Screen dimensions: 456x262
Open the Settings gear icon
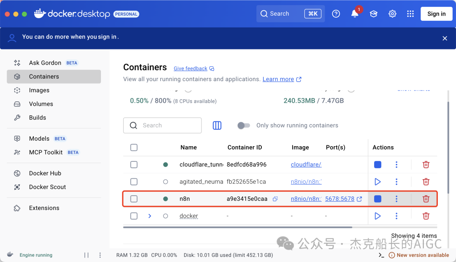coord(392,14)
